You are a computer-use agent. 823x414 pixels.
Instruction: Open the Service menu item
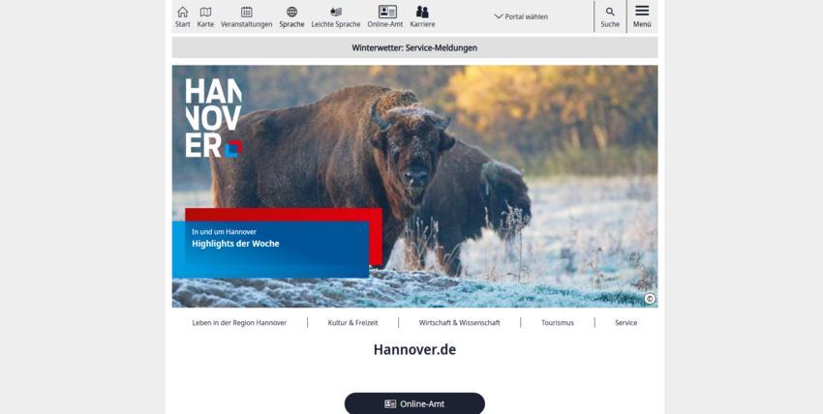point(626,323)
